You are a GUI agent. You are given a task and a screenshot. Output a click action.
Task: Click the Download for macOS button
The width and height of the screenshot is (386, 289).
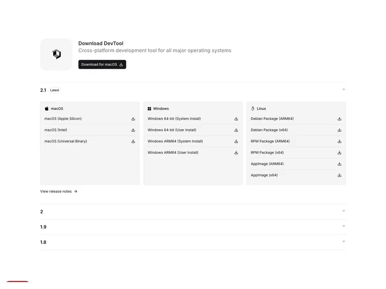pyautogui.click(x=102, y=65)
